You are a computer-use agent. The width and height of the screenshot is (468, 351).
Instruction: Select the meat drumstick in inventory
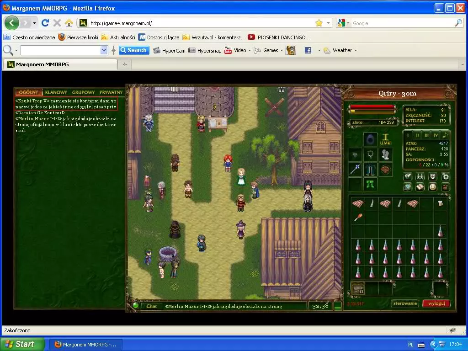(358, 217)
